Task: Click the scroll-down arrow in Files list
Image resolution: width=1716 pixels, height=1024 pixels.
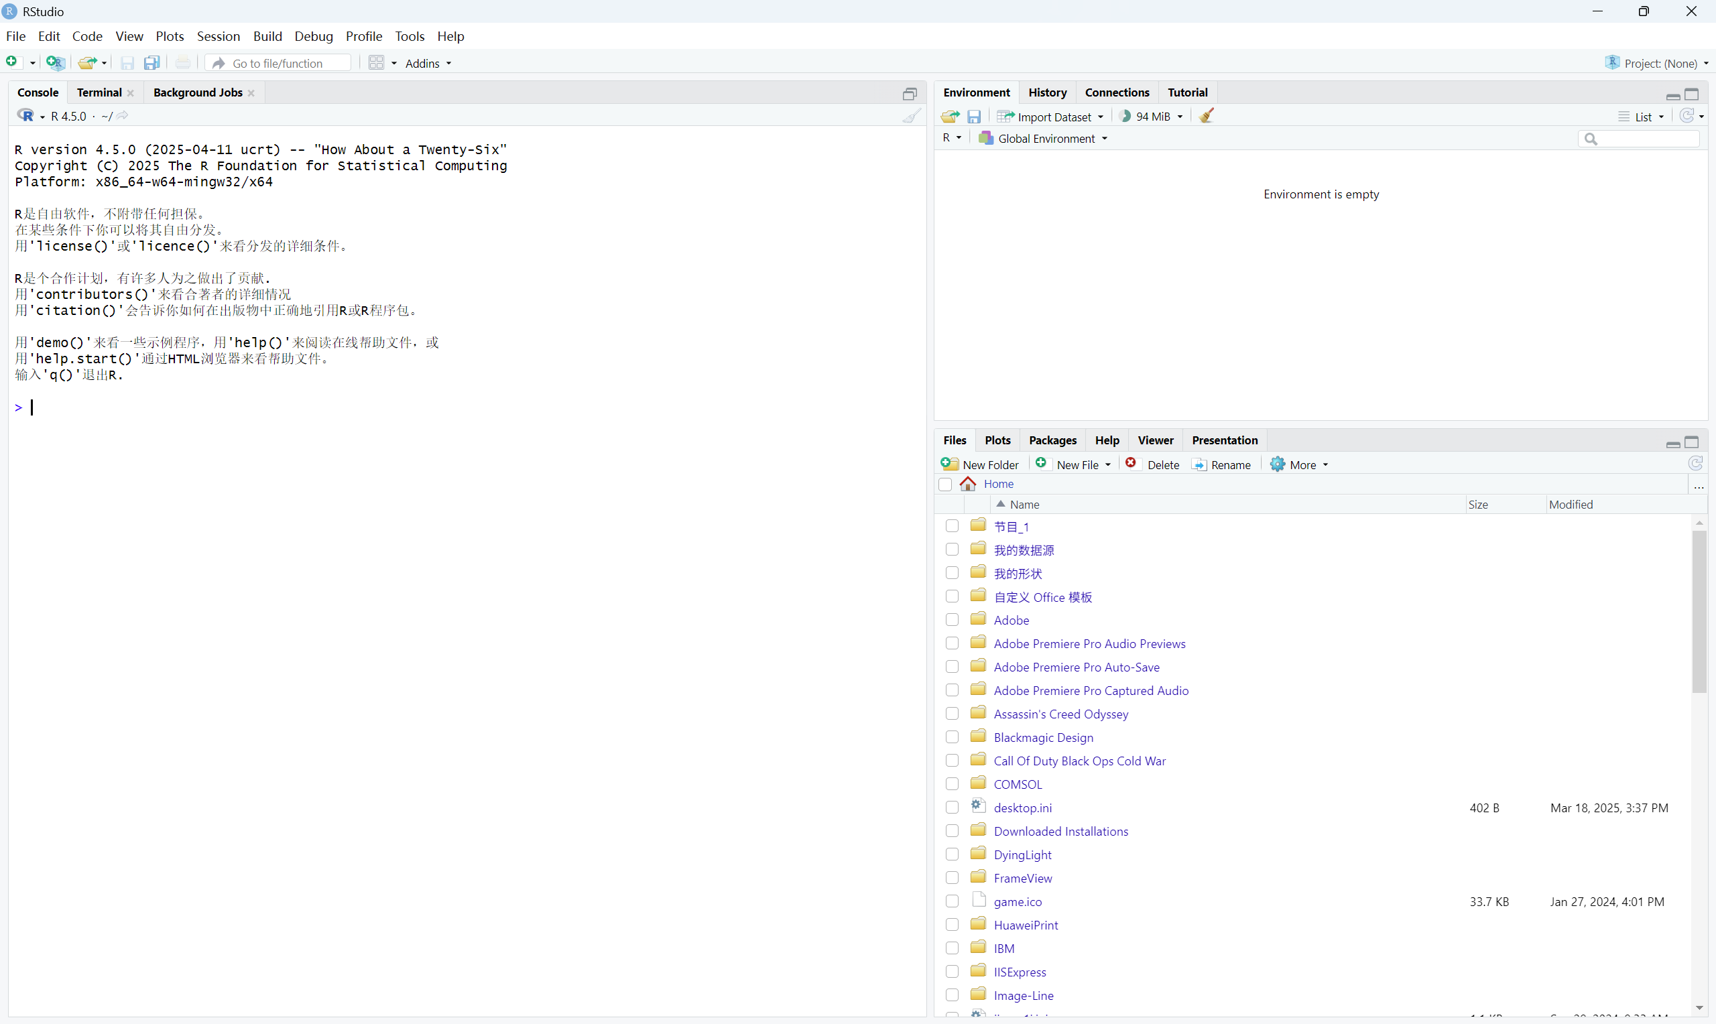Action: pos(1699,1008)
